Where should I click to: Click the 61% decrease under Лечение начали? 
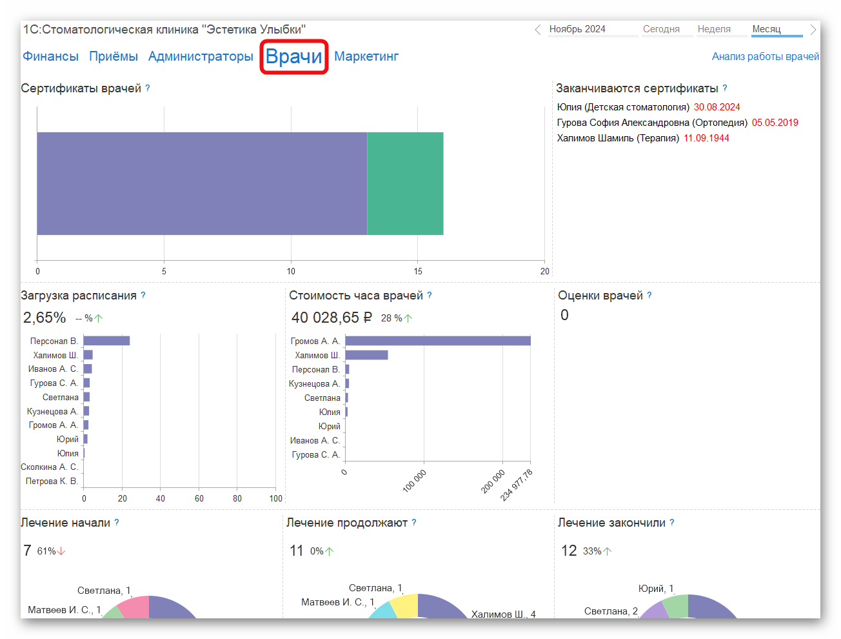click(x=51, y=551)
